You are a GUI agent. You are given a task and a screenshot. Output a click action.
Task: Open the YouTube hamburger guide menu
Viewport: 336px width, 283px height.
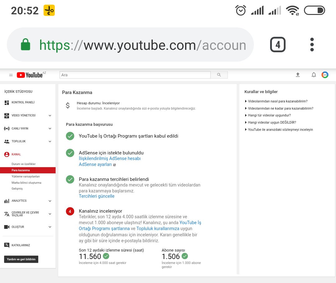click(11, 75)
